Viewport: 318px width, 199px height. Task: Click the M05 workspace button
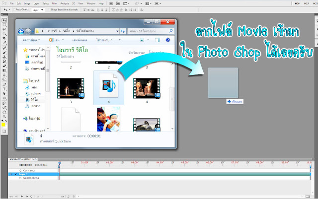click(x=306, y=3)
